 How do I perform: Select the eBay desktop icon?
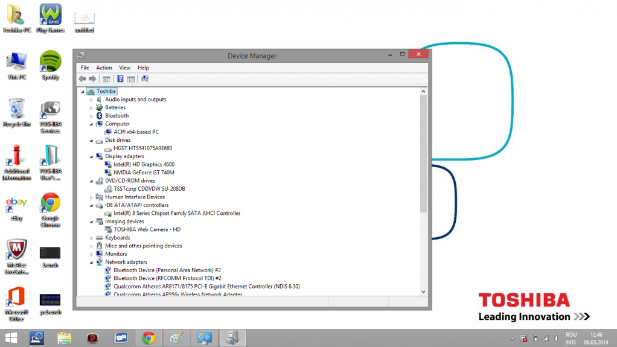click(16, 209)
